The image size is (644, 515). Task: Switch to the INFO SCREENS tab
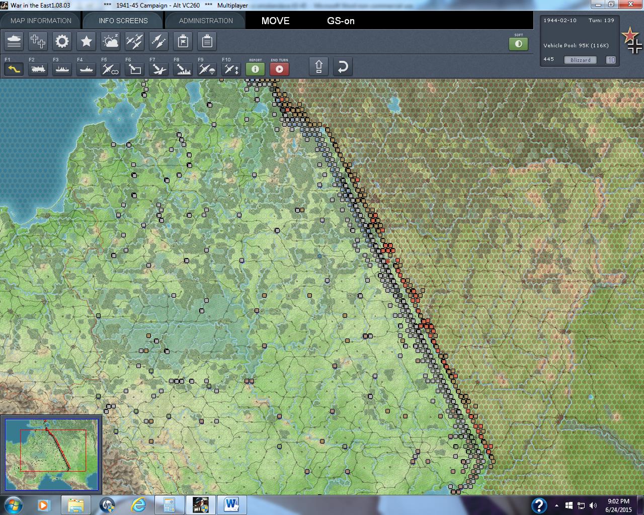pos(123,21)
